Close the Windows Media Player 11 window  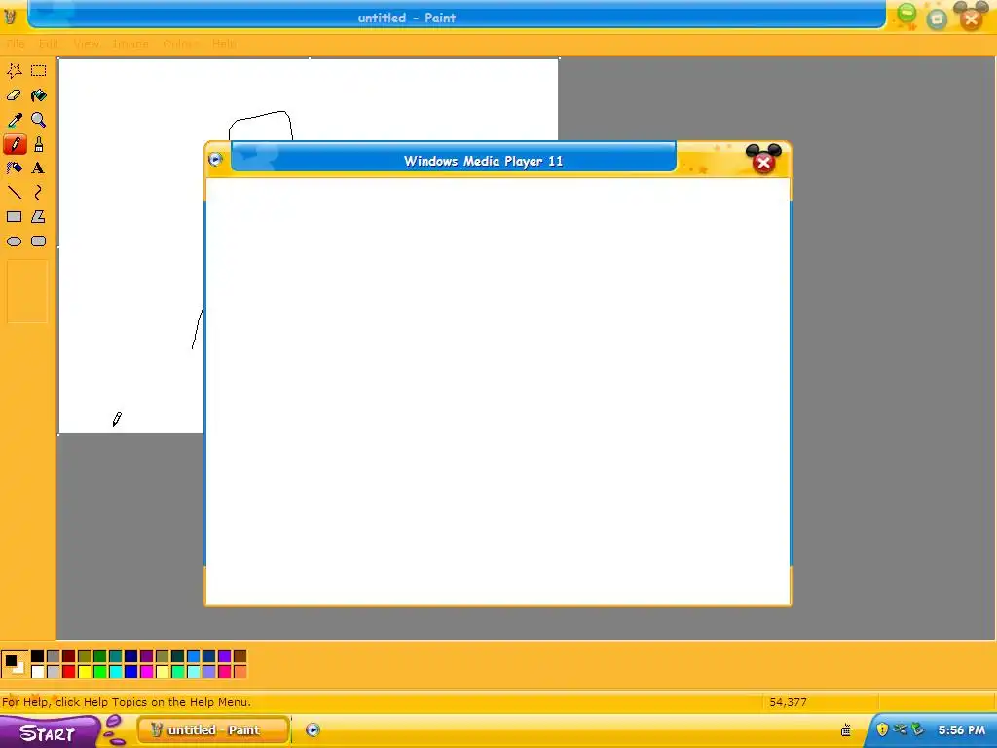pyautogui.click(x=763, y=161)
